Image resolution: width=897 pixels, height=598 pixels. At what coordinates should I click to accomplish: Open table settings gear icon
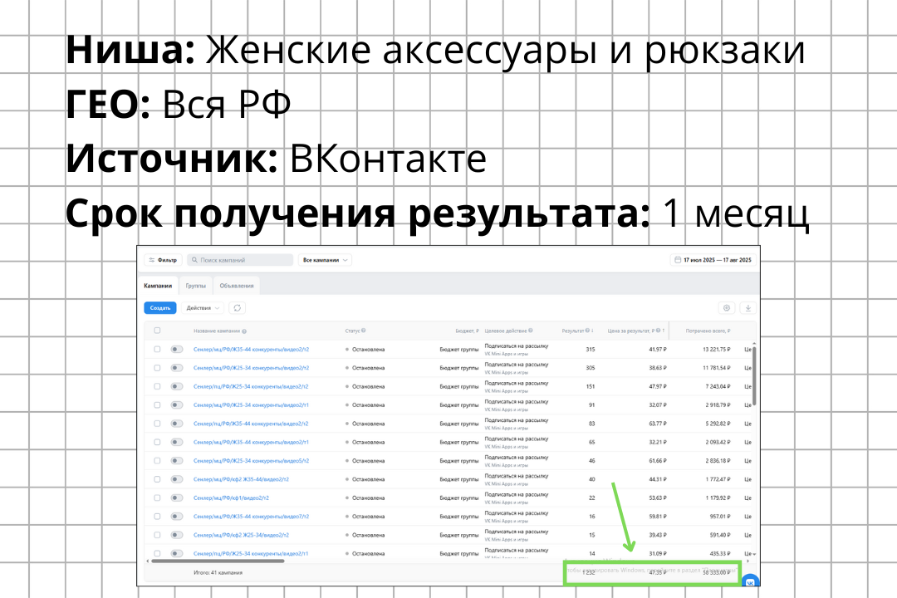[727, 308]
